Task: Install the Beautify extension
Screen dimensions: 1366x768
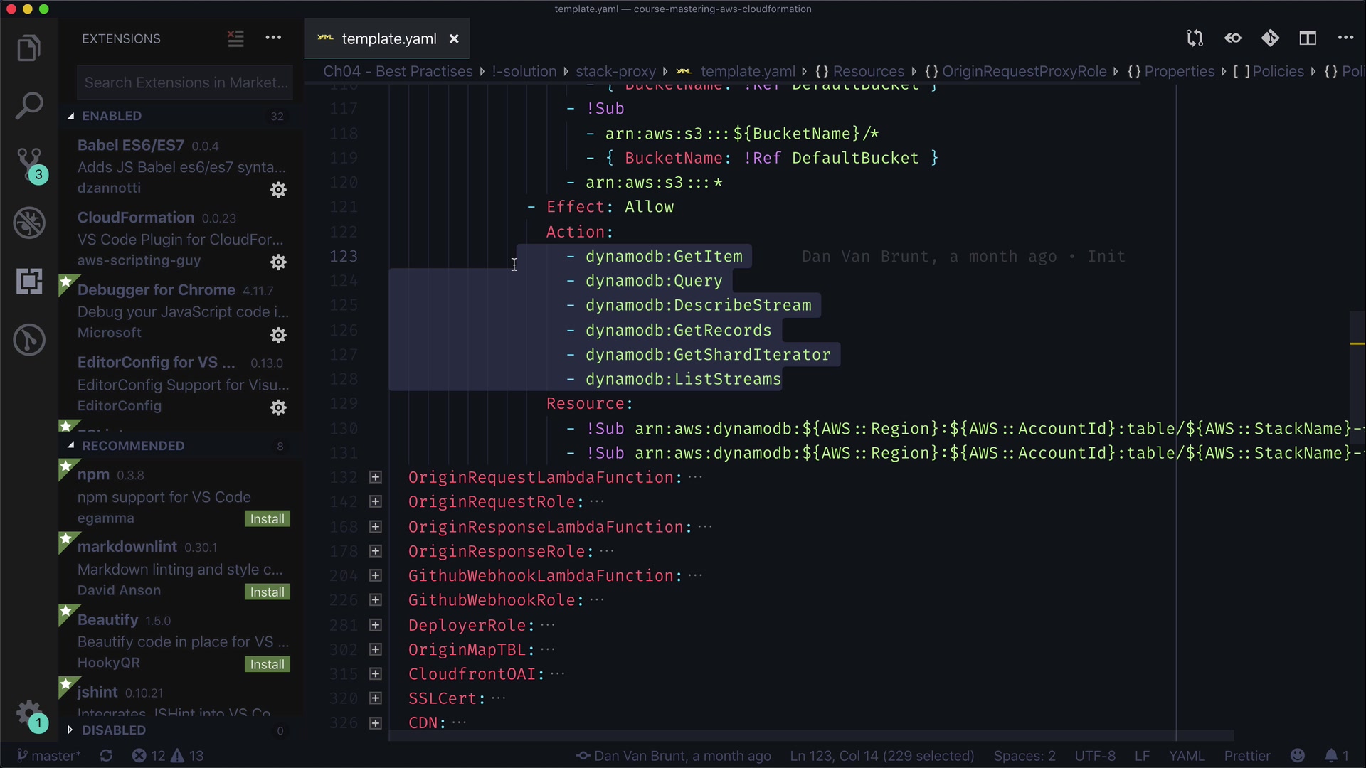Action: pyautogui.click(x=267, y=664)
